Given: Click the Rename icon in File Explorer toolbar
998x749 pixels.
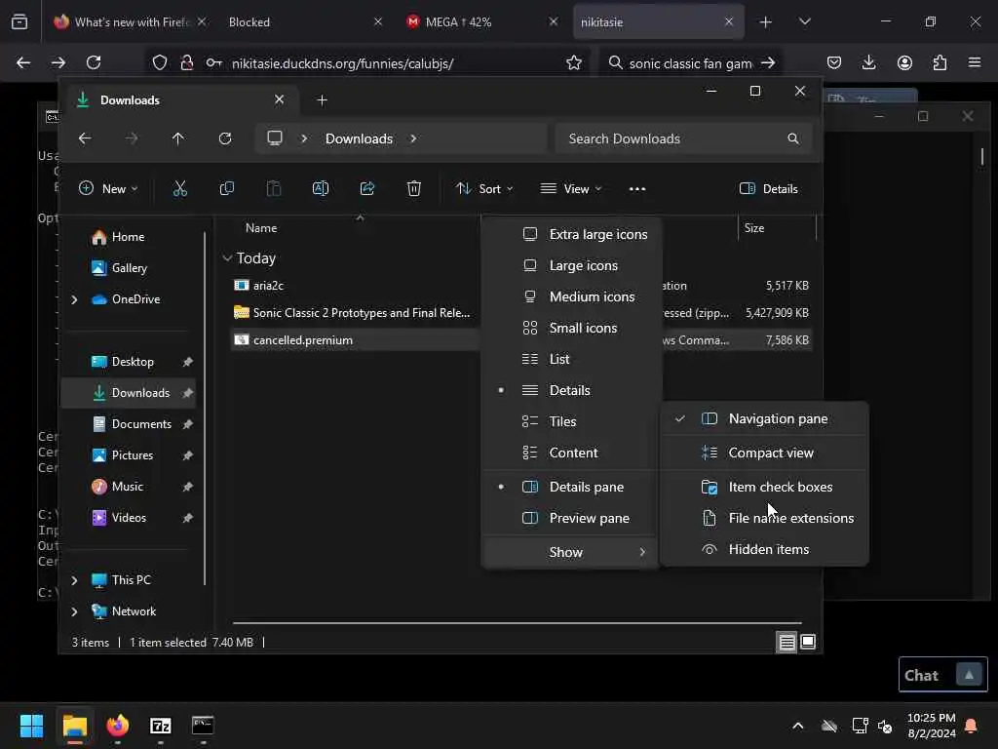Looking at the screenshot, I should [x=320, y=188].
